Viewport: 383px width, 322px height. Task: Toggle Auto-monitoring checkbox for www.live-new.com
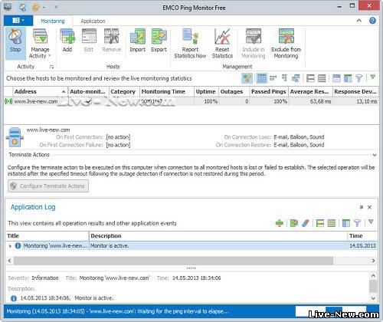coord(88,101)
